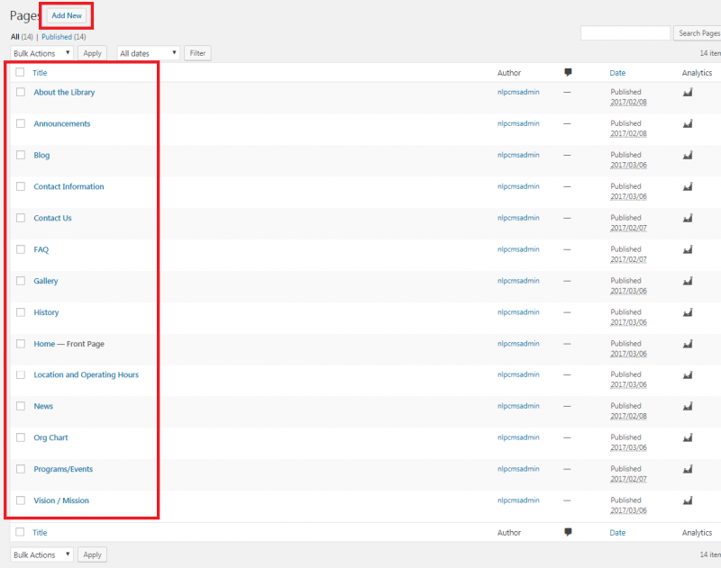Viewport: 721px width, 568px height.
Task: Check the Gallery page checkbox
Action: (21, 281)
